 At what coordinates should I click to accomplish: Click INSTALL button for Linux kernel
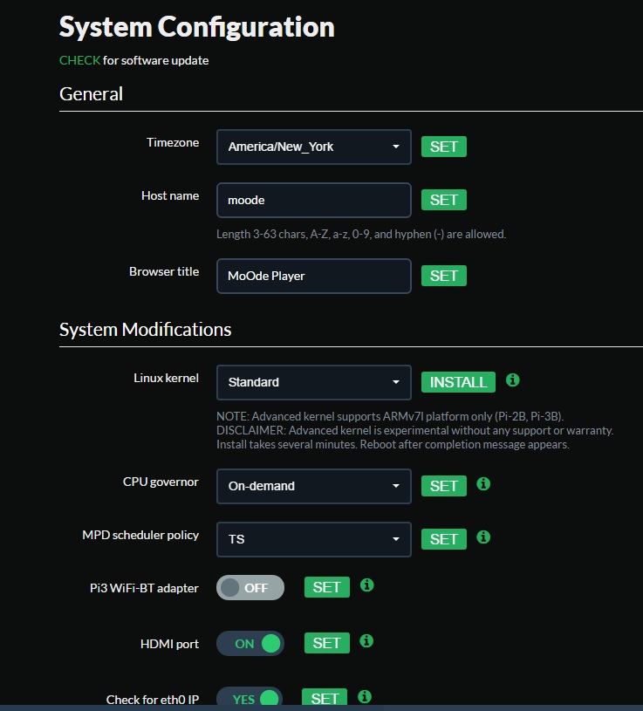(458, 382)
